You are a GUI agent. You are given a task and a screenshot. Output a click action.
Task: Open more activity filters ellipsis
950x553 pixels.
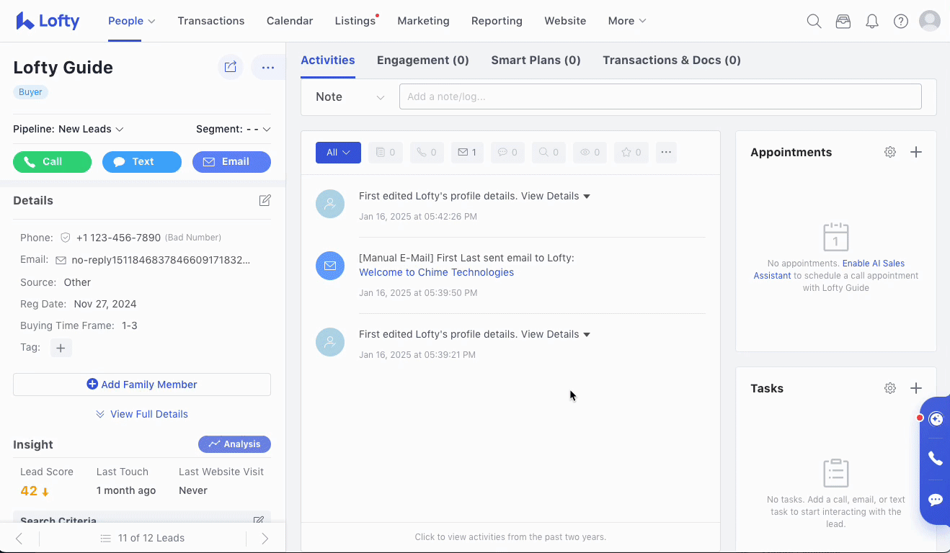666,153
